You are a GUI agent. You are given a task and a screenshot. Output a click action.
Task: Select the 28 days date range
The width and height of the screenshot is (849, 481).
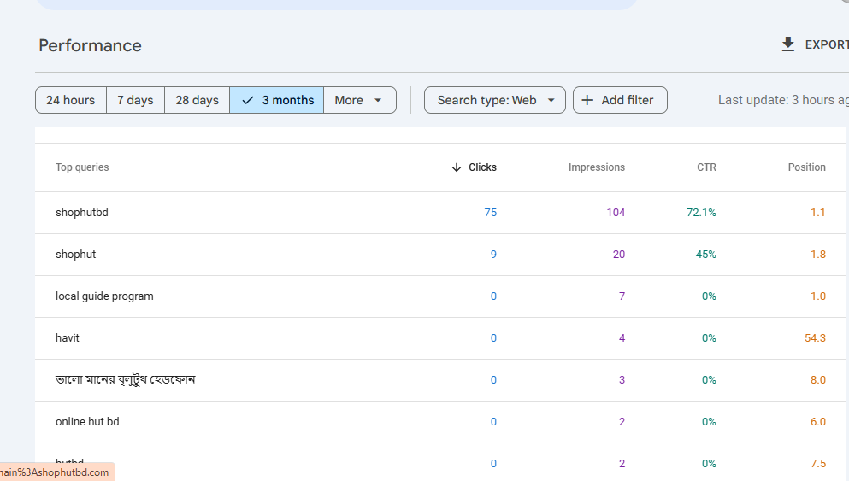click(197, 100)
